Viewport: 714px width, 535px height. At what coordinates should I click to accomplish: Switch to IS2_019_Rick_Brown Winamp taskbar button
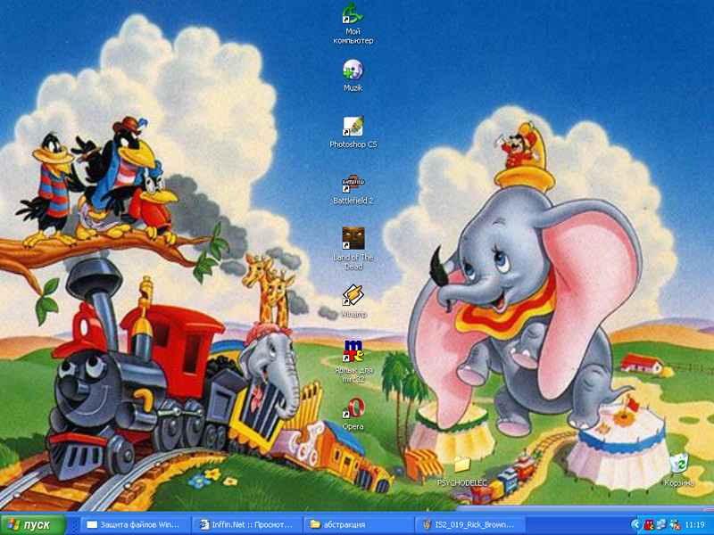pos(470,524)
